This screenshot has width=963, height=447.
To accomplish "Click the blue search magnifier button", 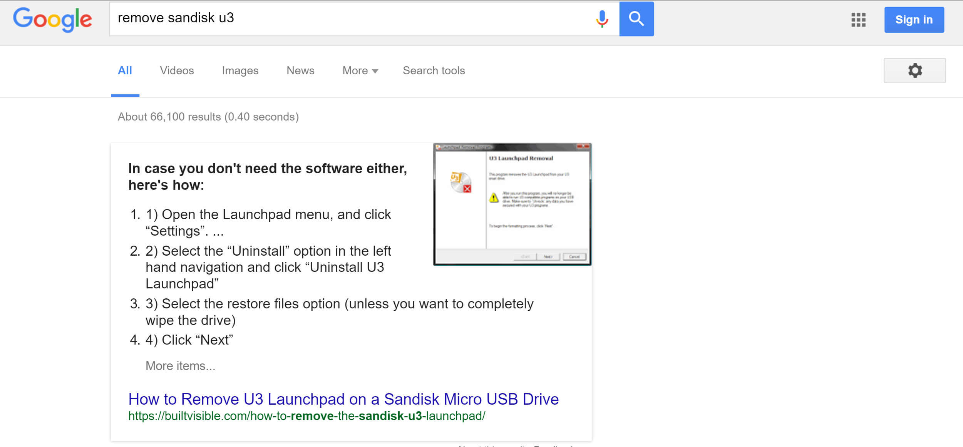I will (x=636, y=18).
